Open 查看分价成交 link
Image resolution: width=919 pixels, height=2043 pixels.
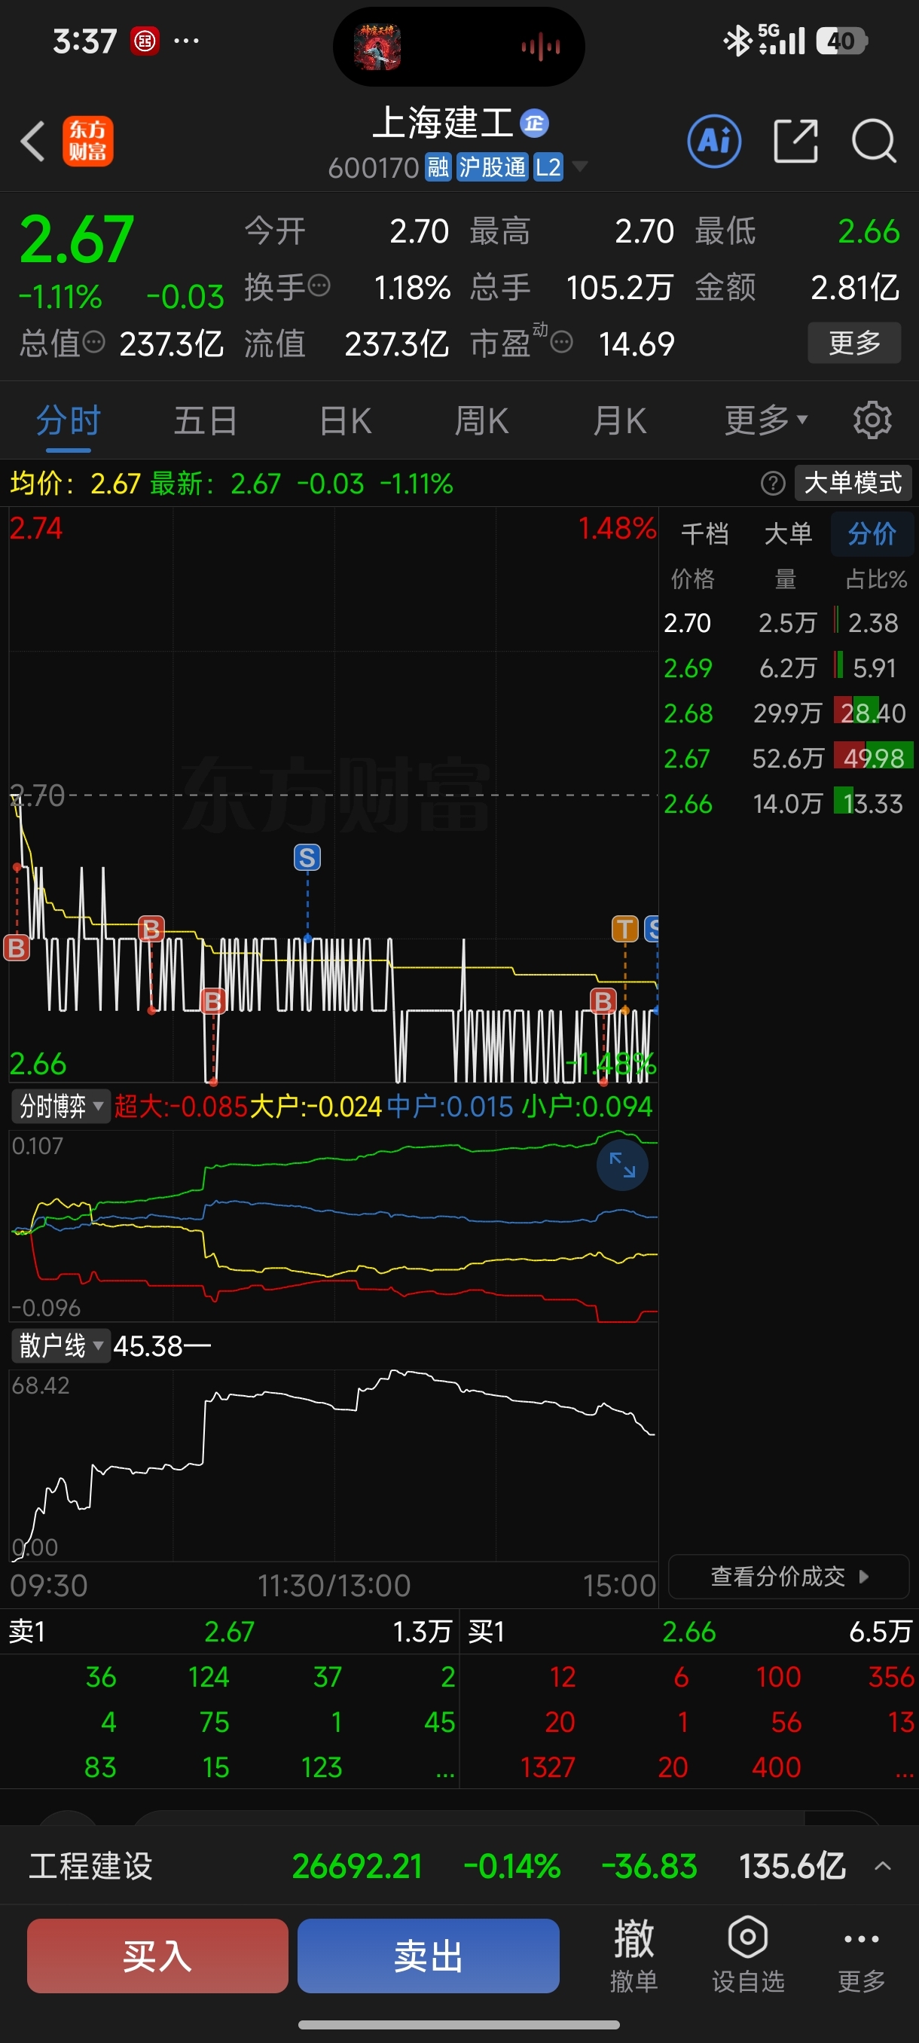click(x=788, y=1576)
